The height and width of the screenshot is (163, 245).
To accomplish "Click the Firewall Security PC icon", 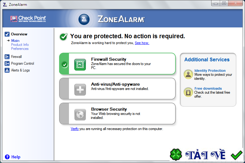I will (80, 65).
